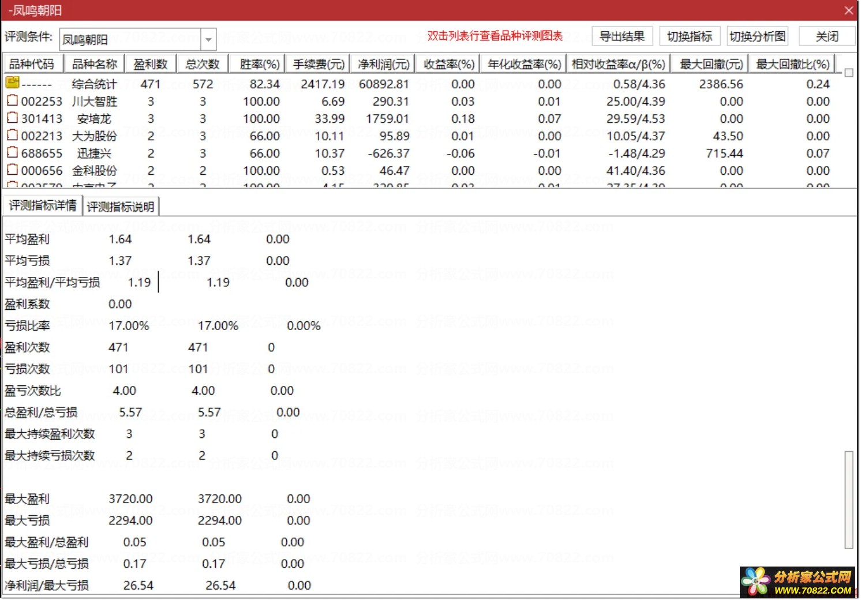Image resolution: width=861 pixels, height=600 pixels.
Task: Close the 凤鸣朝阳 window
Action: (x=849, y=10)
